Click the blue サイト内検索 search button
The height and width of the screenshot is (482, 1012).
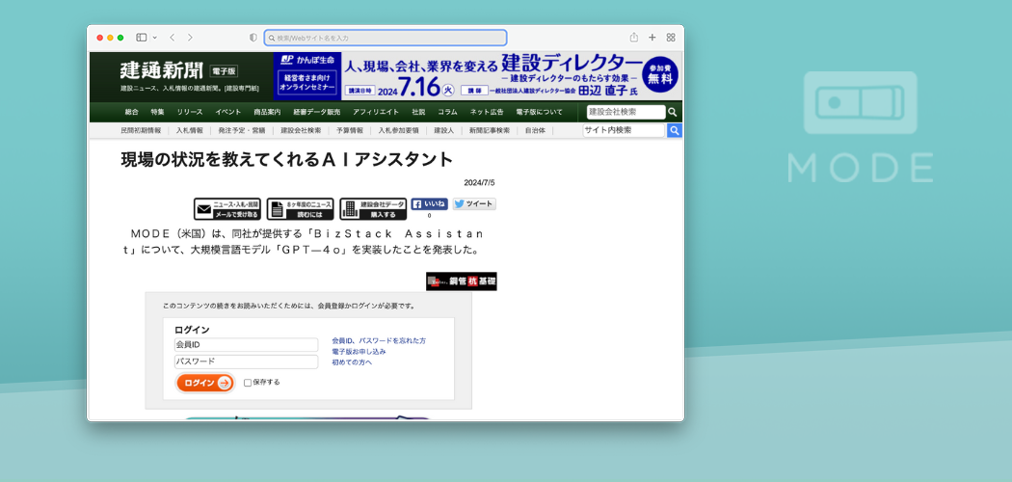click(x=675, y=130)
